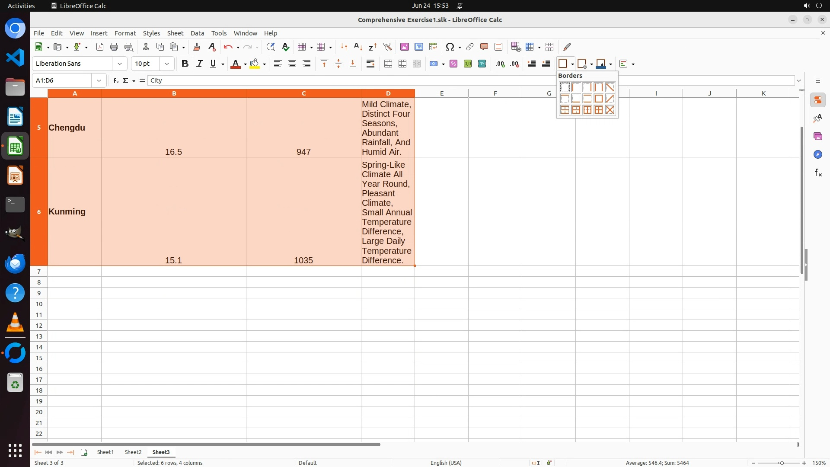The height and width of the screenshot is (467, 830).
Task: Click the Select Function sum button
Action: tap(126, 80)
